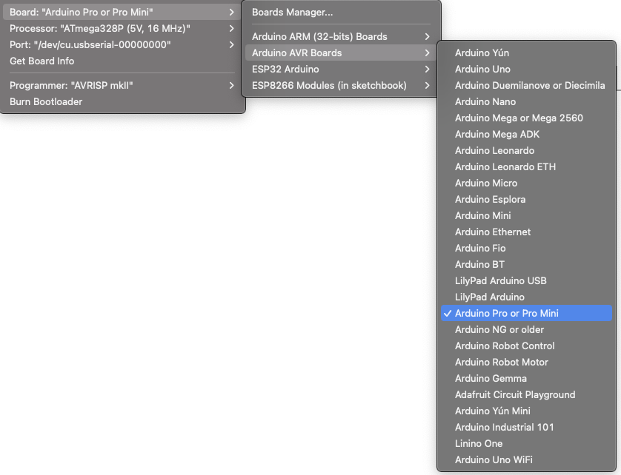Select Arduino Mega or Mega 2560
This screenshot has height=475, width=621.
526,118
